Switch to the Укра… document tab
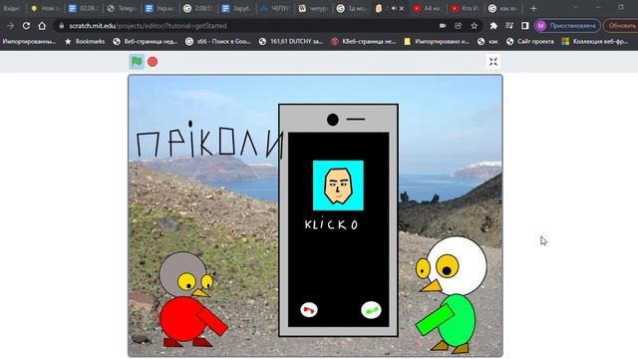 click(x=159, y=8)
